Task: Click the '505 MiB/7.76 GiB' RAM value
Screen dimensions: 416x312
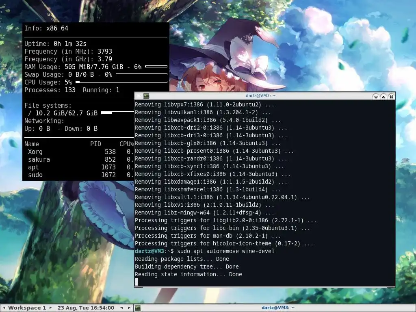Action: pyautogui.click(x=94, y=67)
